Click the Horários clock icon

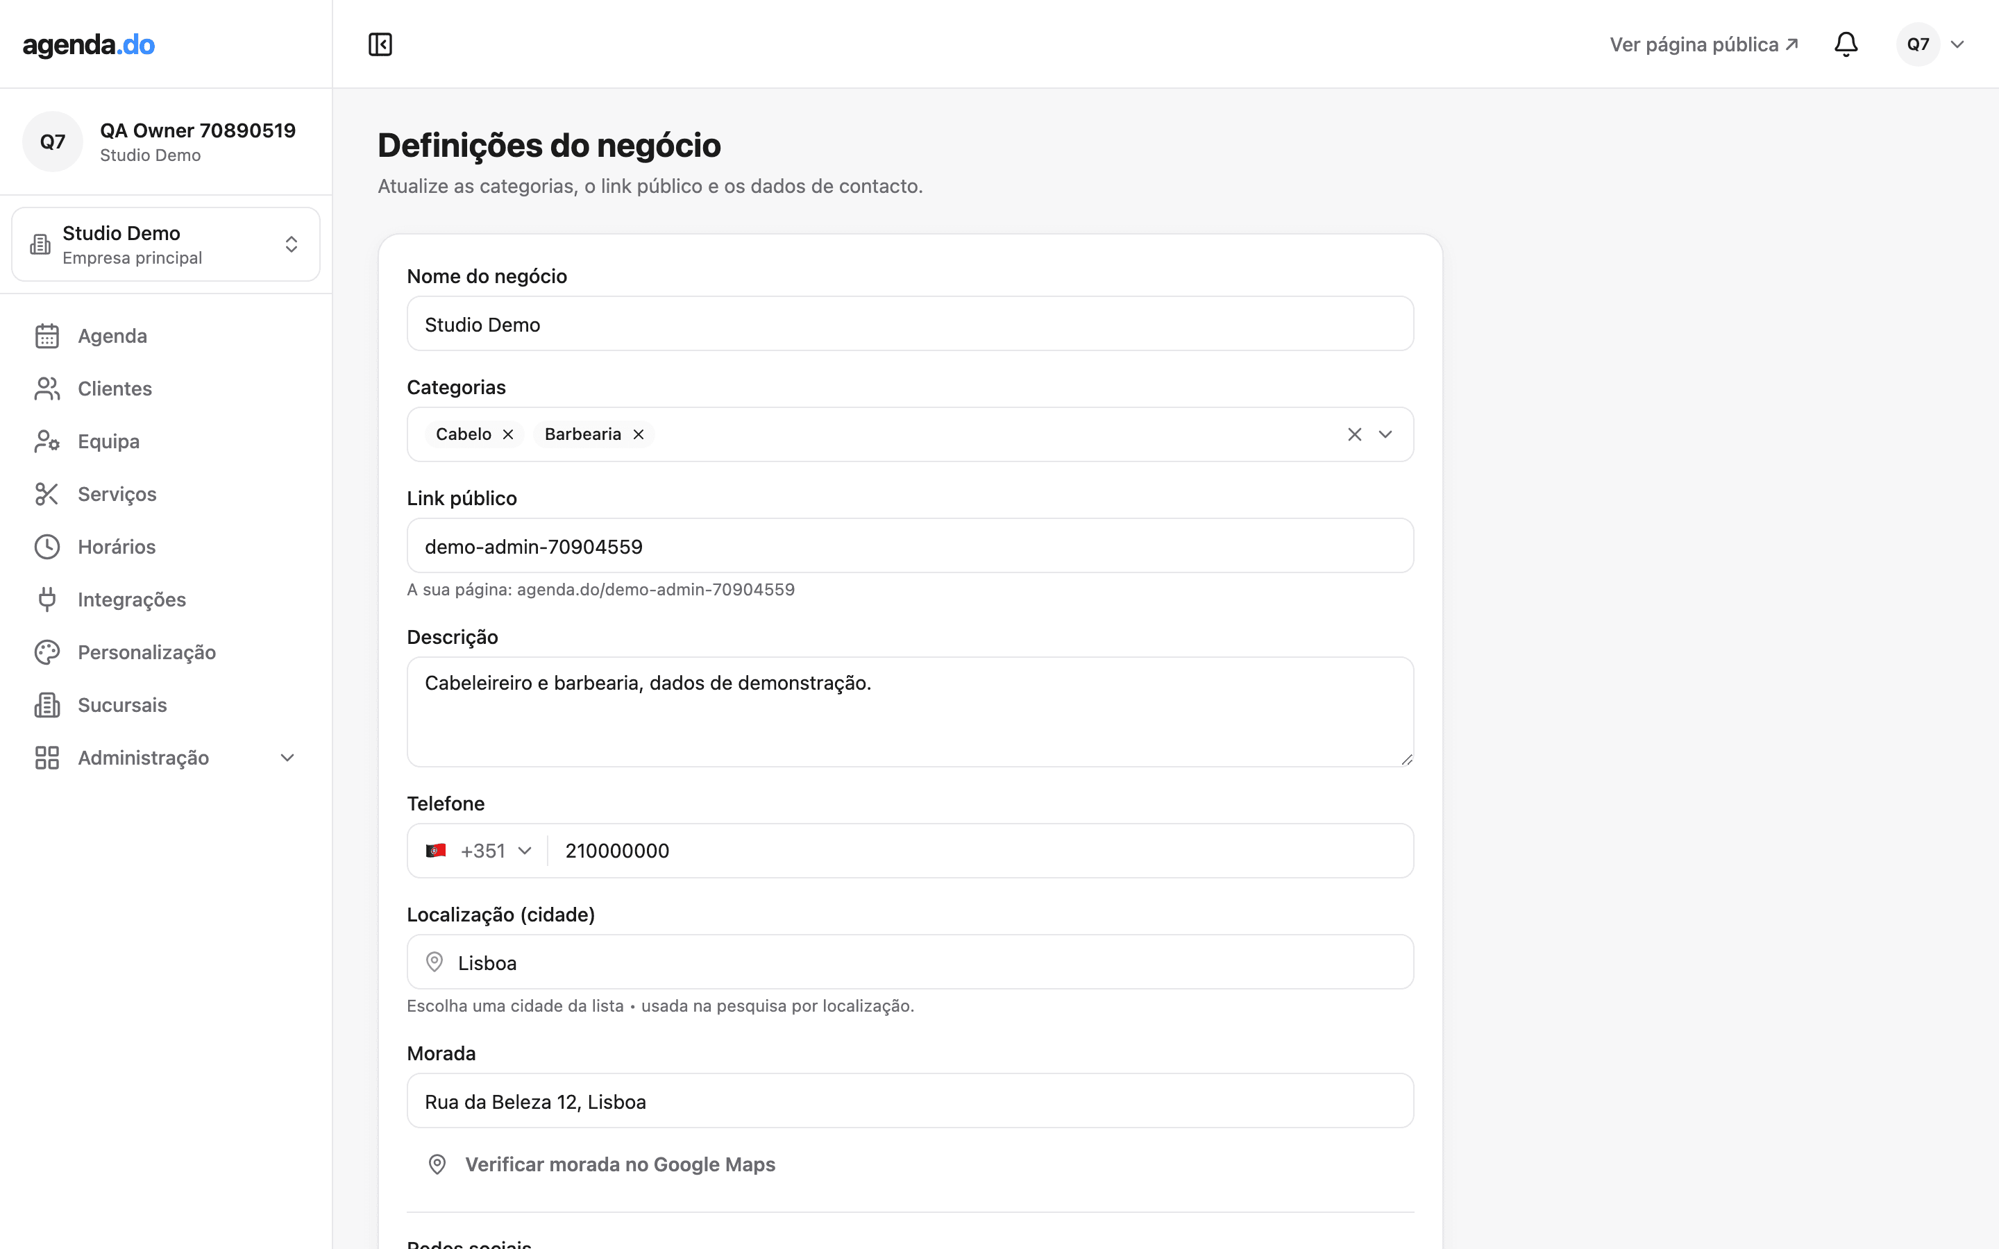(x=47, y=547)
